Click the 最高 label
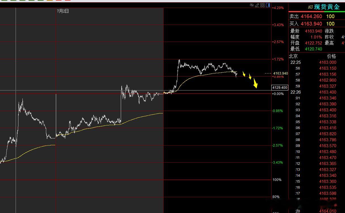Image resolution: width=345 pixels, height=213 pixels. (x=329, y=43)
